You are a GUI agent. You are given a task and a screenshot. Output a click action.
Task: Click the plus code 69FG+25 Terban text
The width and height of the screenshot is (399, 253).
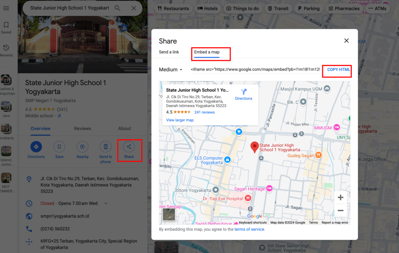click(89, 244)
